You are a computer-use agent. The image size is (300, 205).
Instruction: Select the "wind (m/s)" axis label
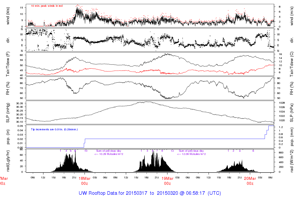292,16
